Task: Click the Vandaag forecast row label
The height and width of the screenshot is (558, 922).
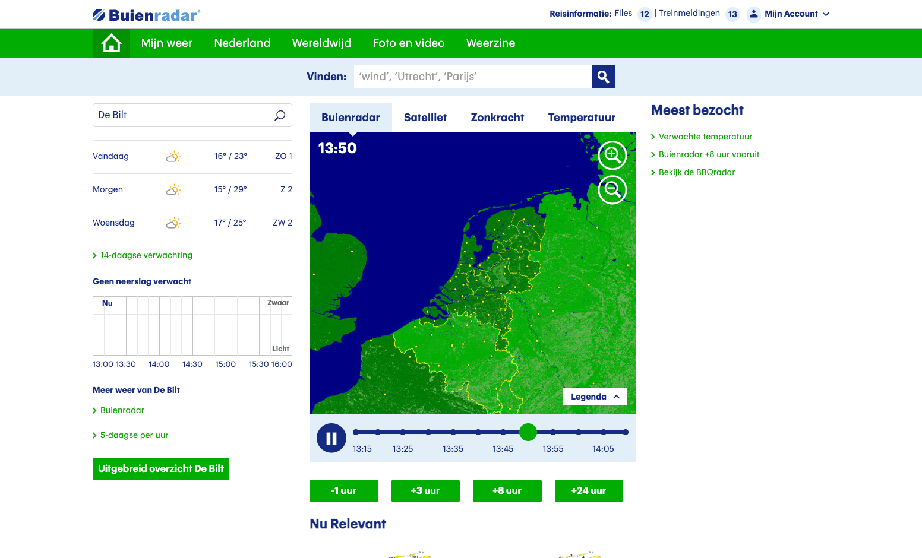Action: 110,157
